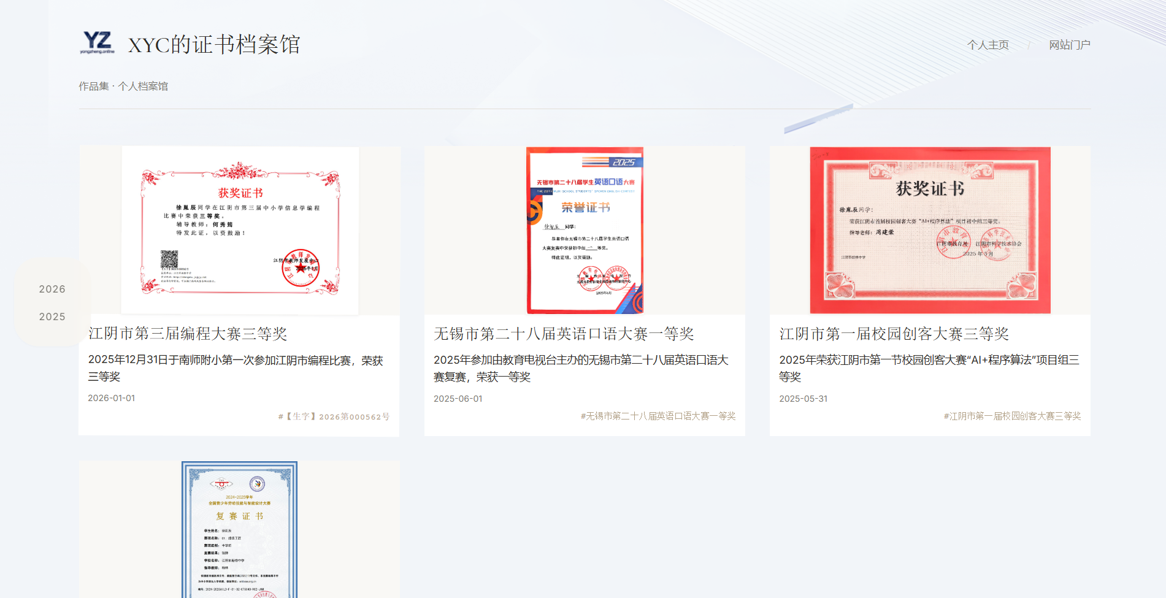The height and width of the screenshot is (598, 1166).
Task: Click the description starting 2025年12月31日于南师附小
Action: (236, 368)
